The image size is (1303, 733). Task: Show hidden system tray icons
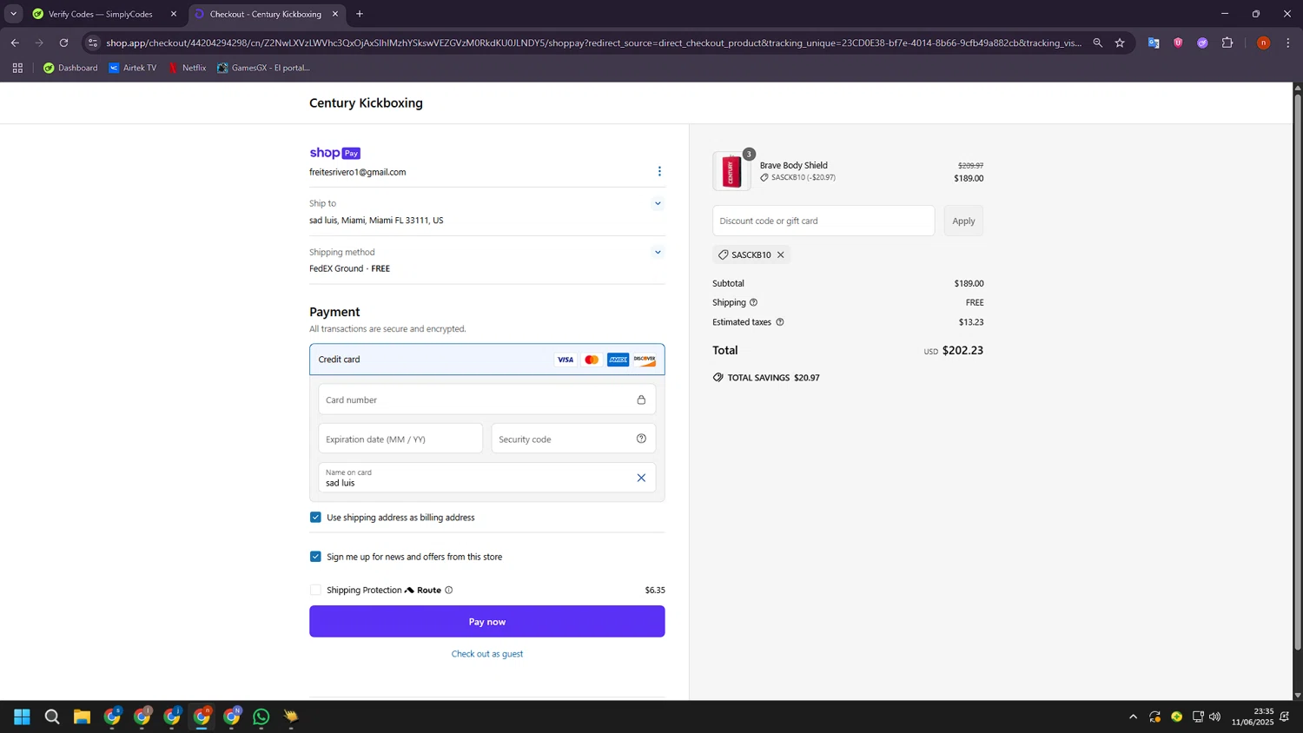click(1133, 716)
